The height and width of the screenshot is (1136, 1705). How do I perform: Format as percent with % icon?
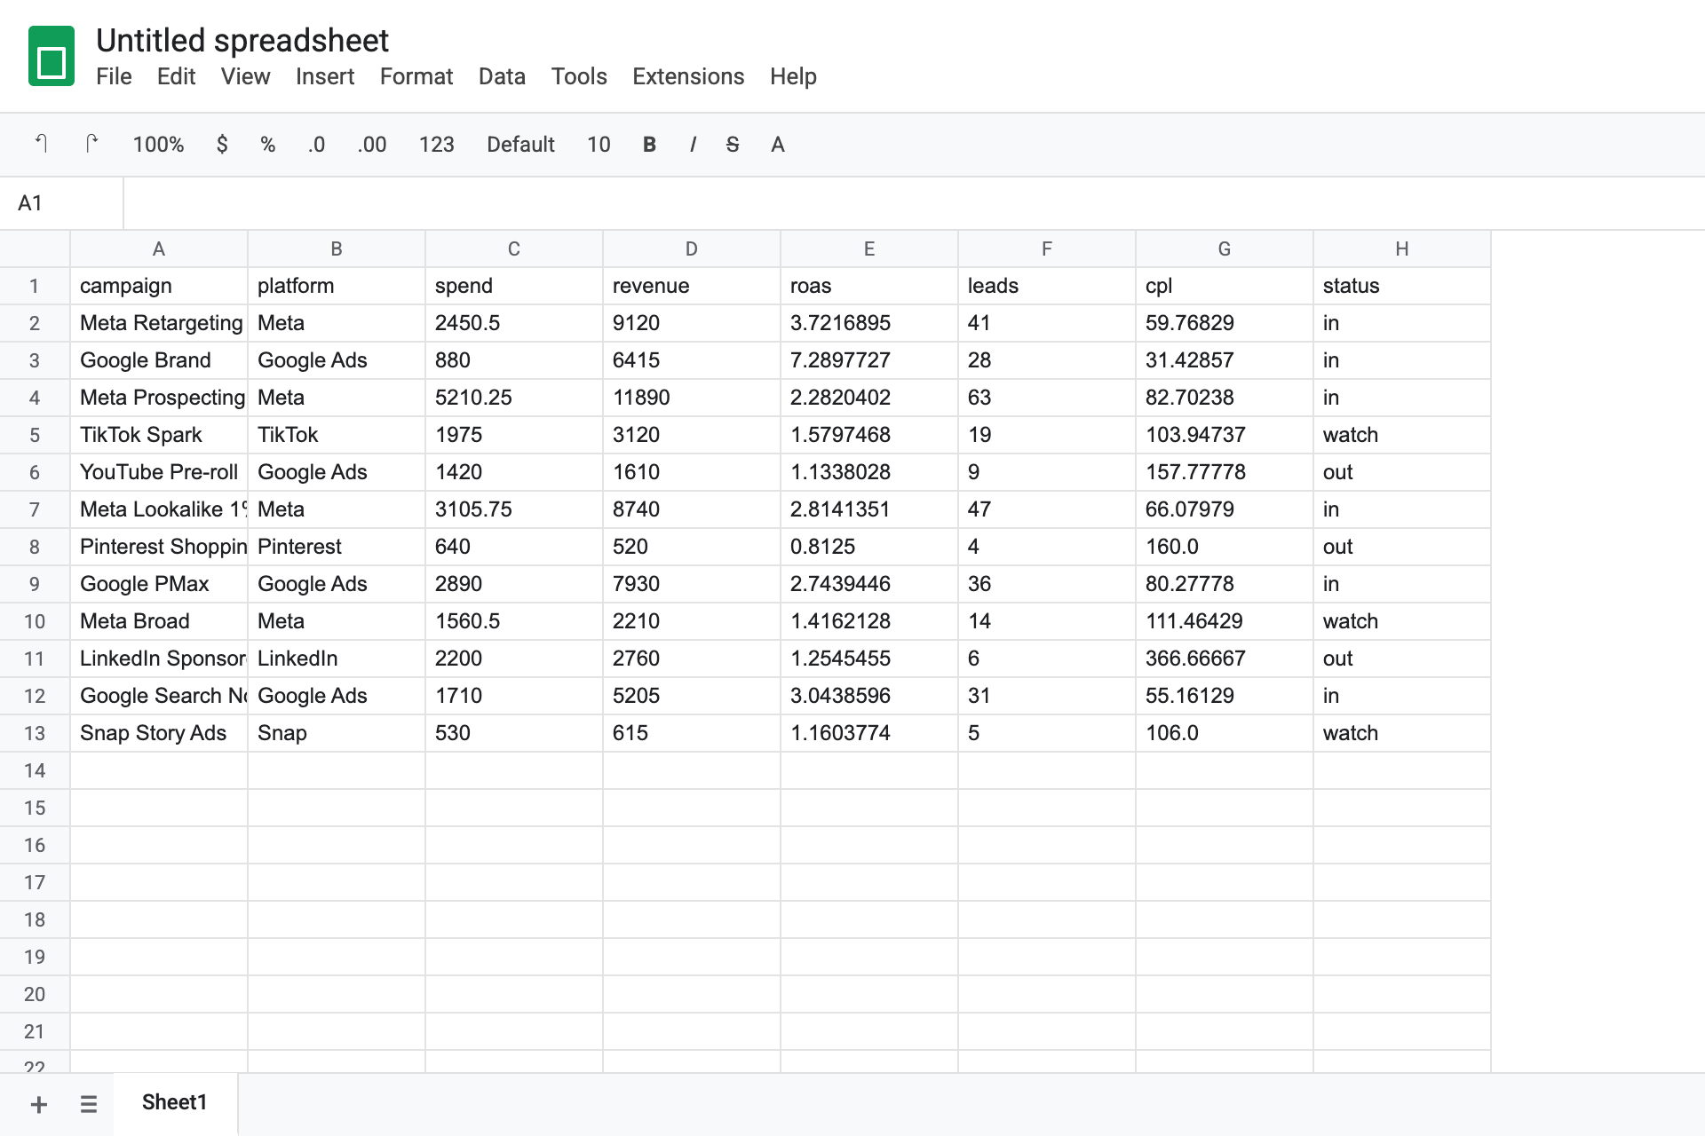[x=267, y=144]
